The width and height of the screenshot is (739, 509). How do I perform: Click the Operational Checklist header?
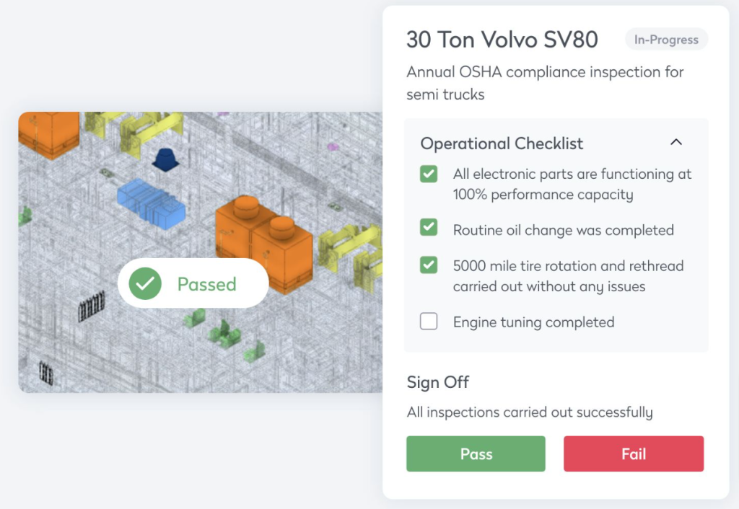click(502, 143)
